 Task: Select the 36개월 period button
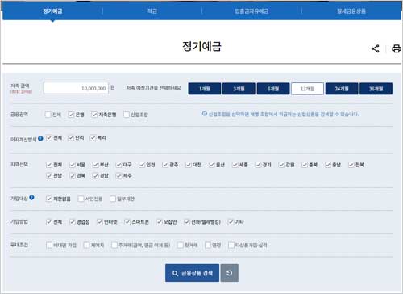[376, 89]
